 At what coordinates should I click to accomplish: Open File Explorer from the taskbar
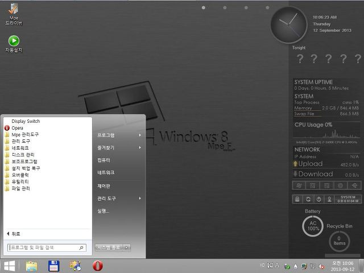coord(32,266)
